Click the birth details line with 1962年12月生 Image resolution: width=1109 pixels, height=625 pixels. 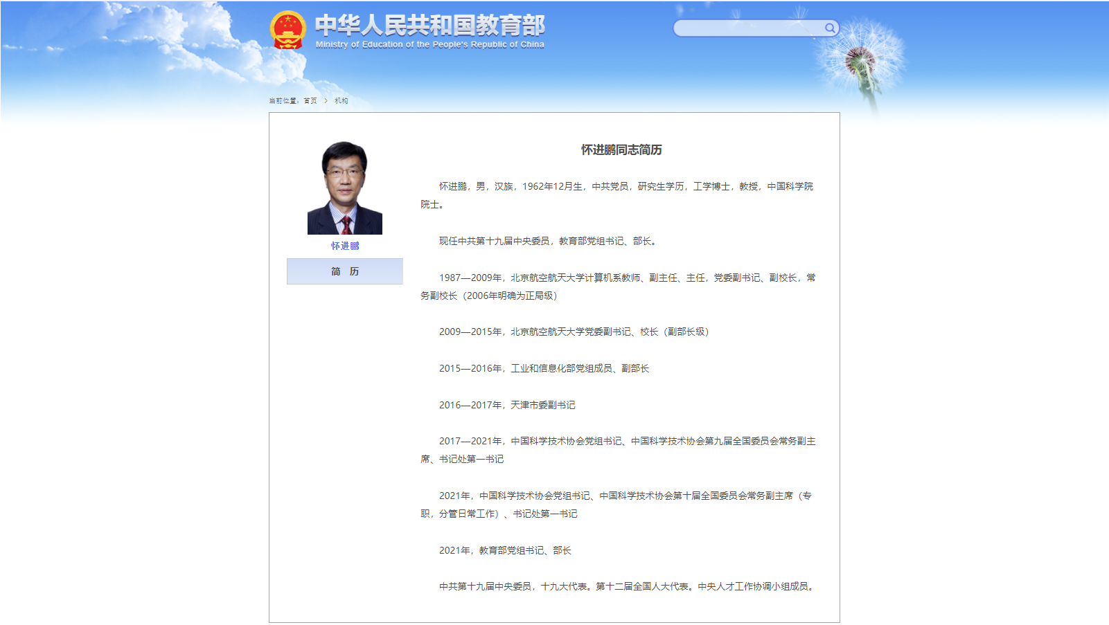point(617,195)
